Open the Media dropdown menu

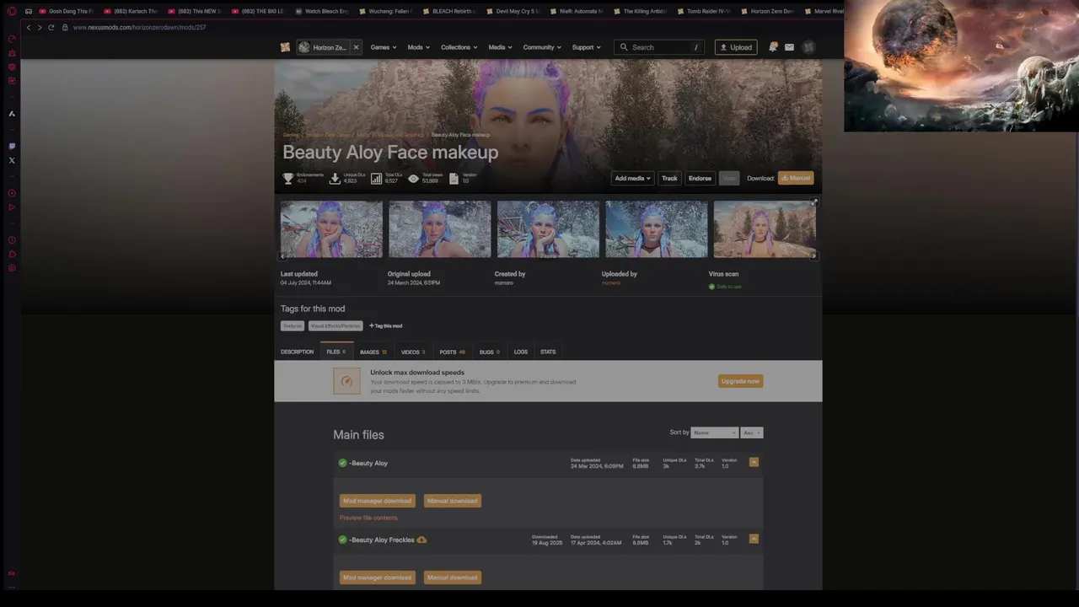pos(501,47)
